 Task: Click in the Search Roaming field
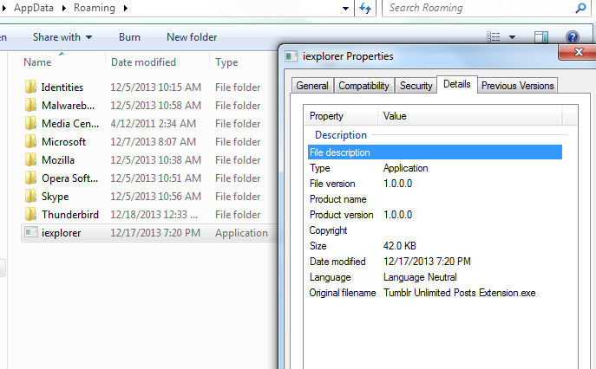click(x=477, y=9)
